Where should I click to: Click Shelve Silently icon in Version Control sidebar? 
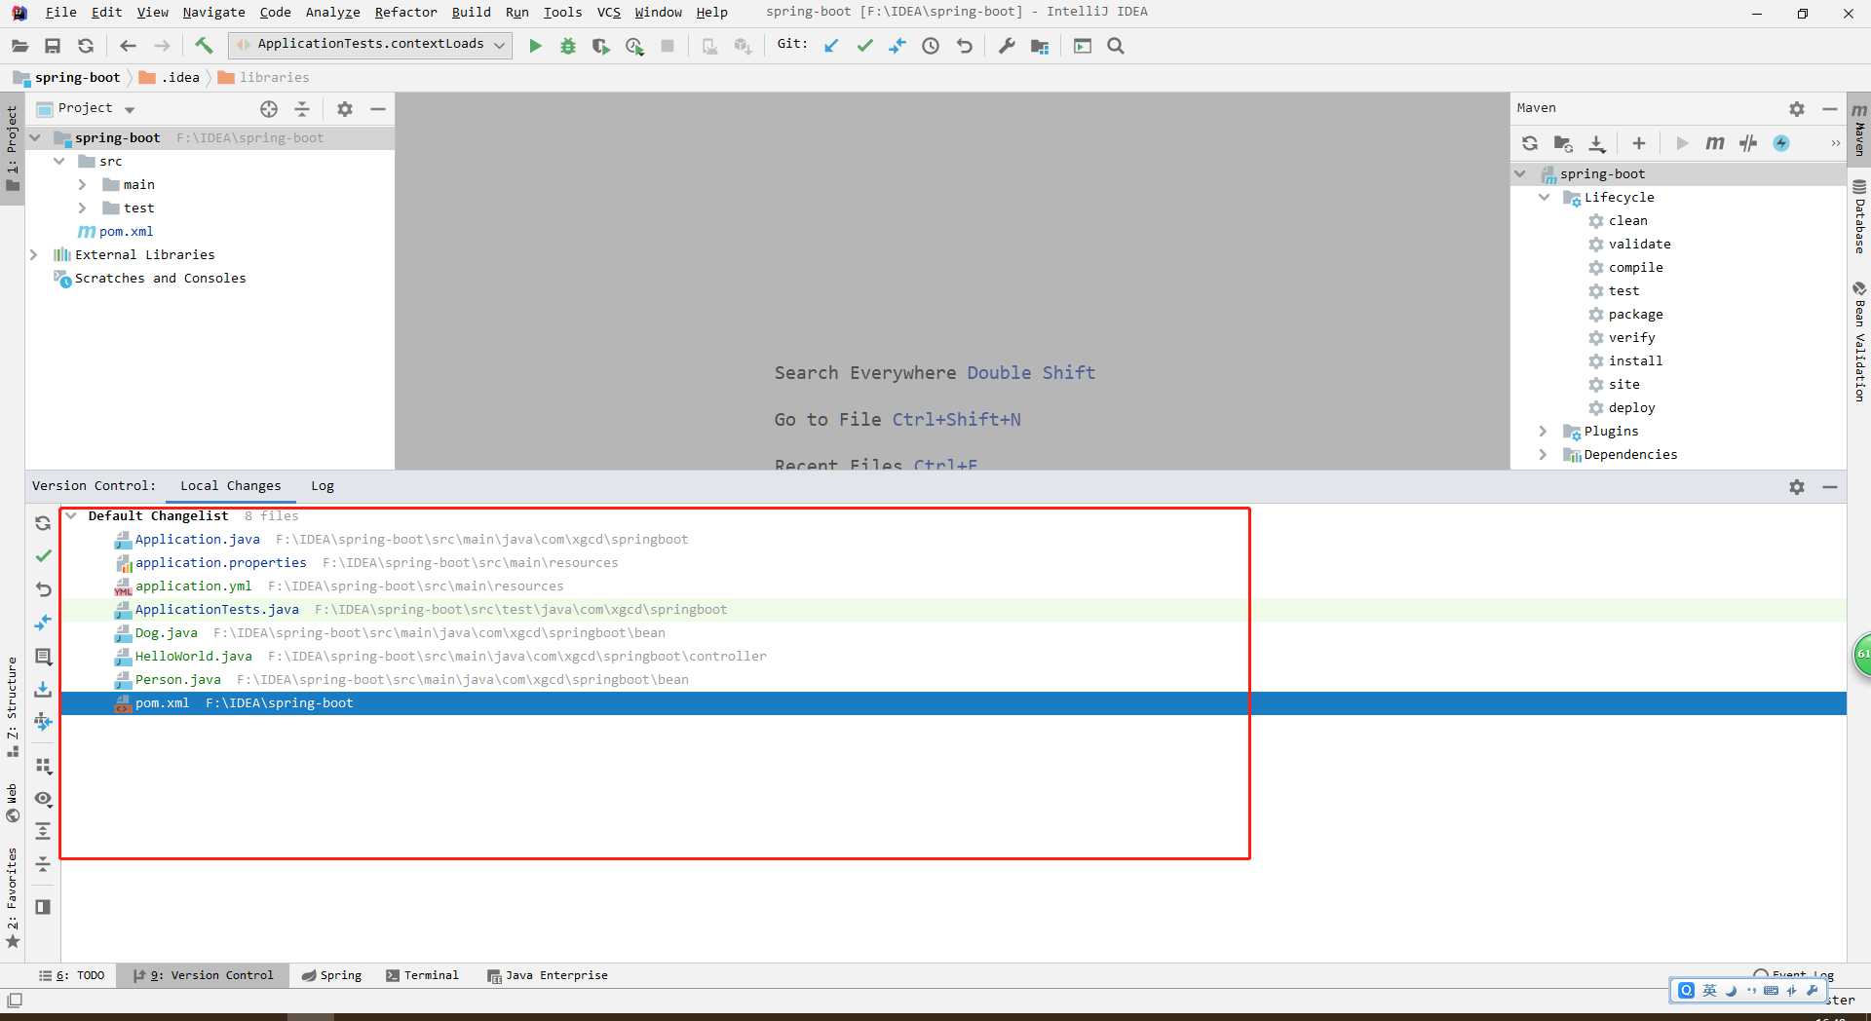43,689
